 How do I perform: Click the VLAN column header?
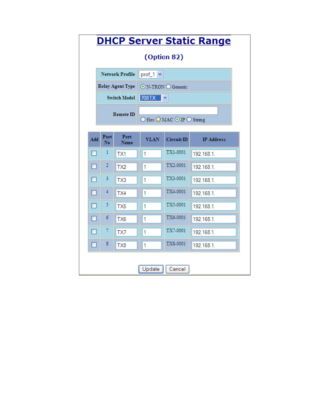(152, 139)
